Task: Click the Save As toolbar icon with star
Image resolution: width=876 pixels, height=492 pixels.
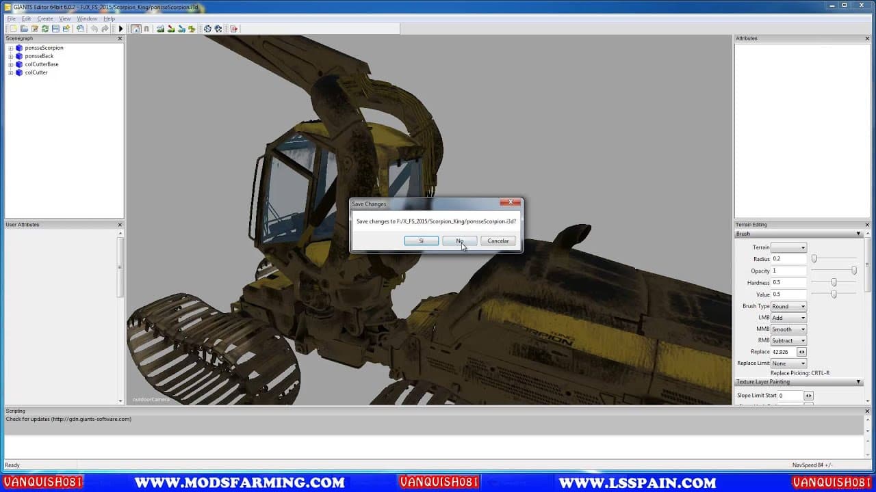Action: (66, 29)
